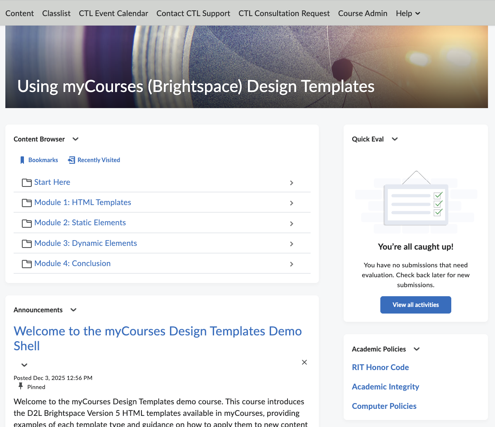Open the welcome announcement's actions chevron
495x427 pixels.
24,365
